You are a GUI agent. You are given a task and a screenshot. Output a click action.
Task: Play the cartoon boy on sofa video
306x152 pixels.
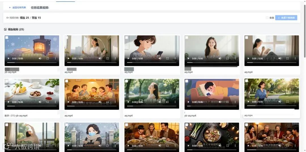tap(188, 102)
